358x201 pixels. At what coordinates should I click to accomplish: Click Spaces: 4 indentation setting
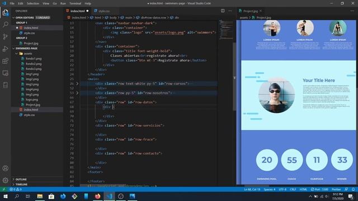pyautogui.click(x=270, y=189)
